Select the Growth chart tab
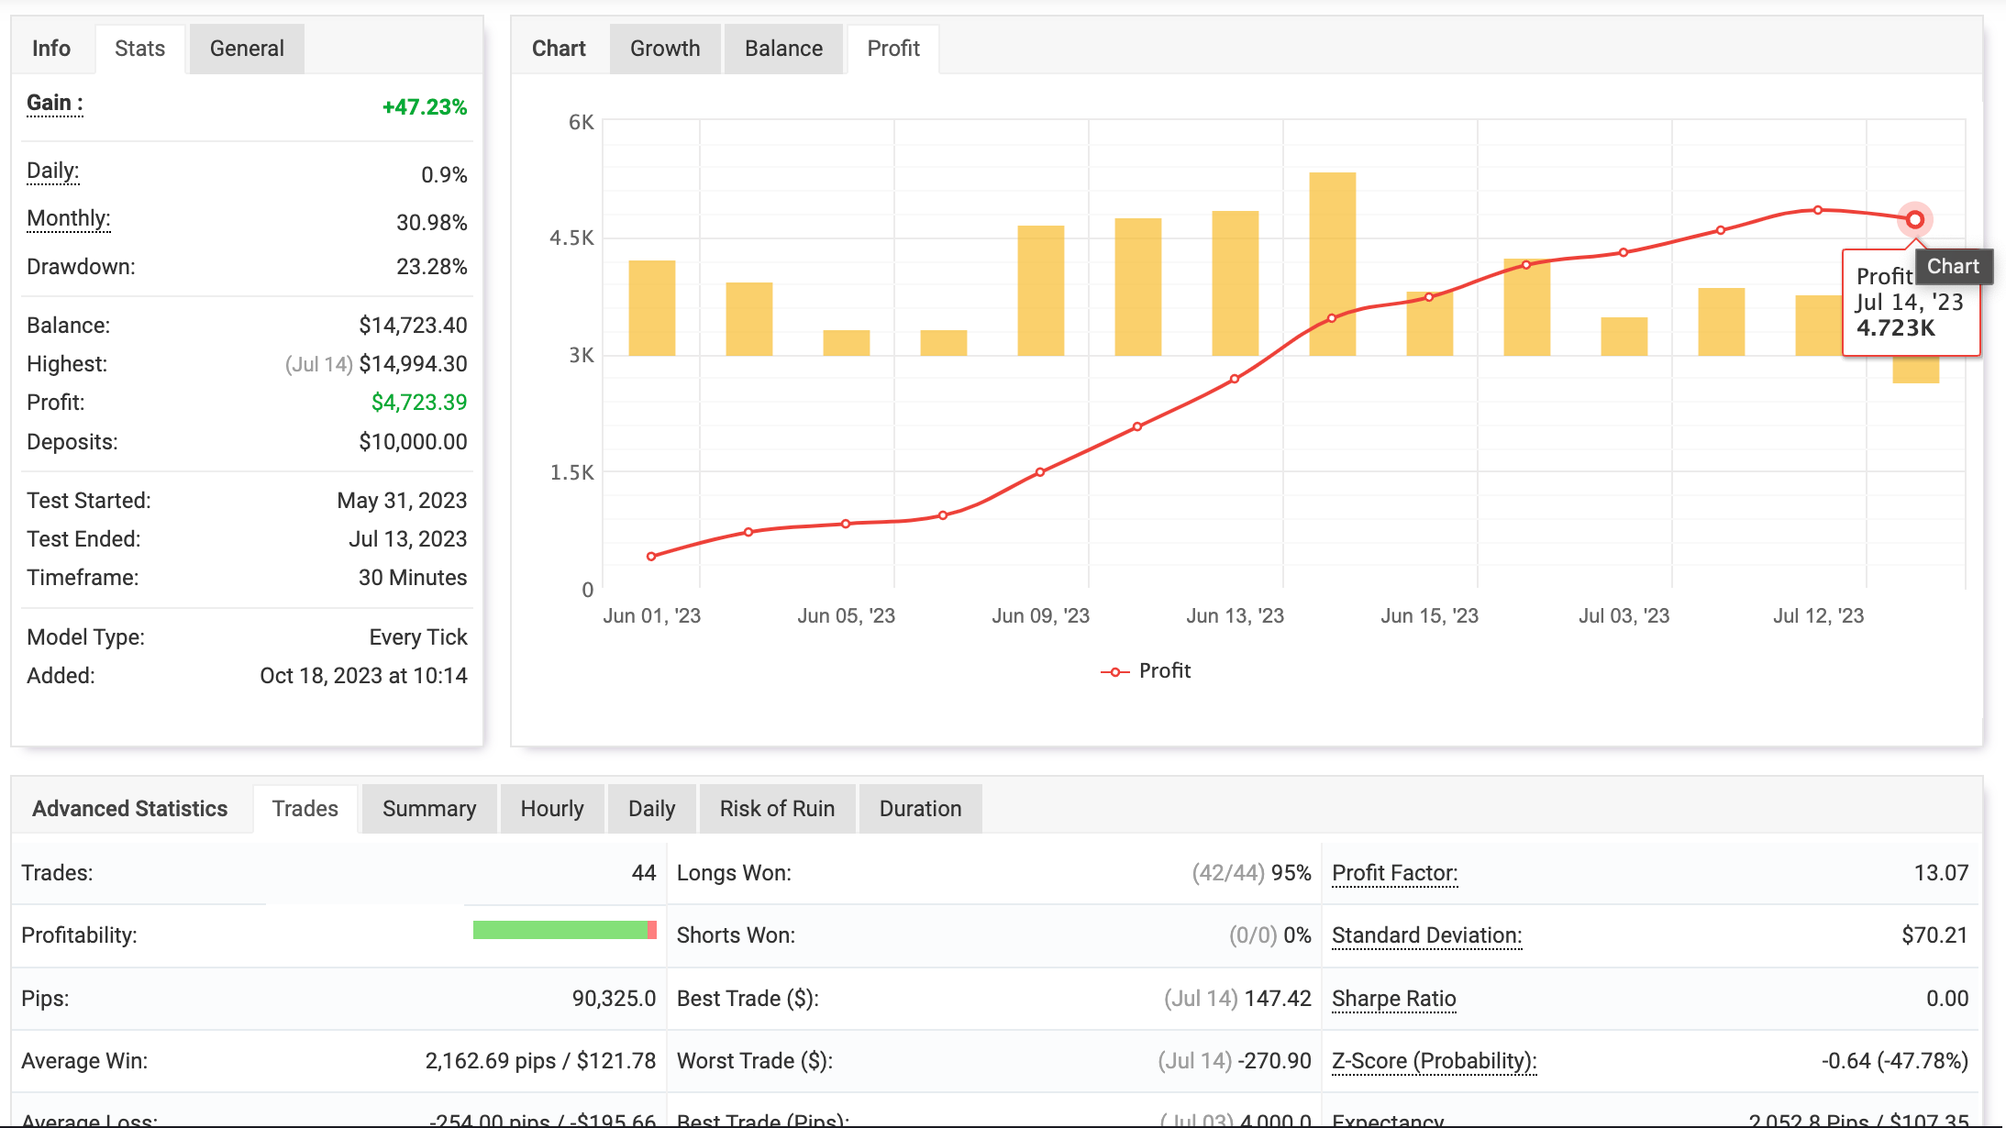2006x1128 pixels. (x=664, y=49)
